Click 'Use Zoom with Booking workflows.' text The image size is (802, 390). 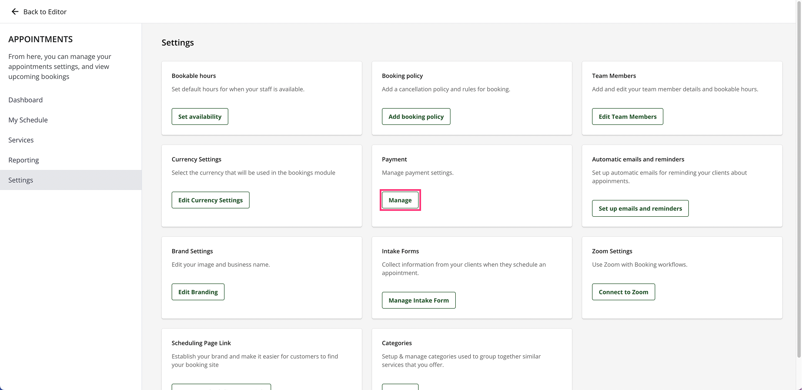tap(640, 264)
